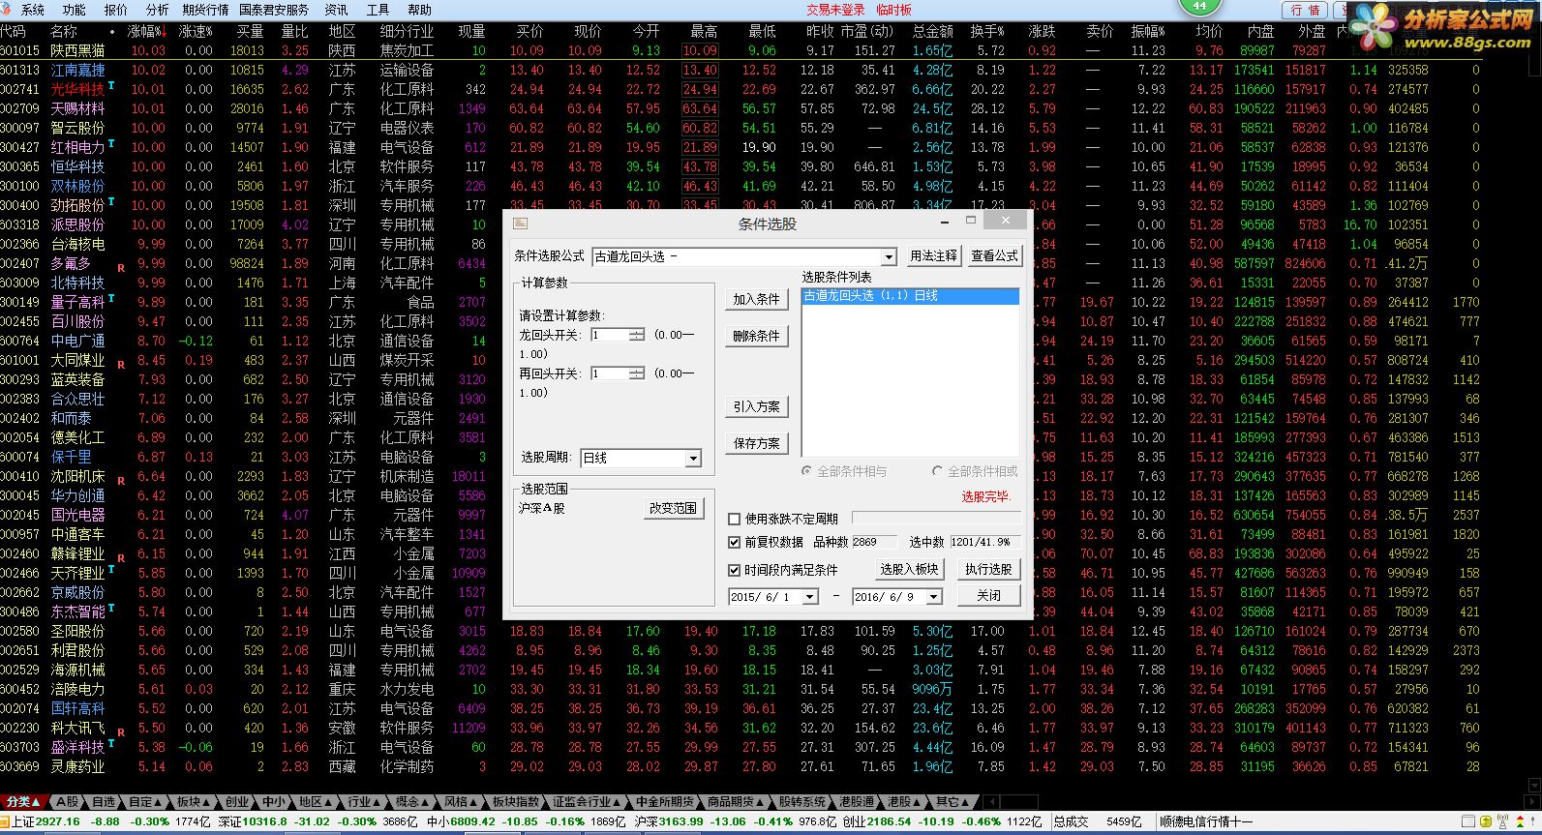Click the 保存方案 button
The width and height of the screenshot is (1542, 835).
(756, 444)
